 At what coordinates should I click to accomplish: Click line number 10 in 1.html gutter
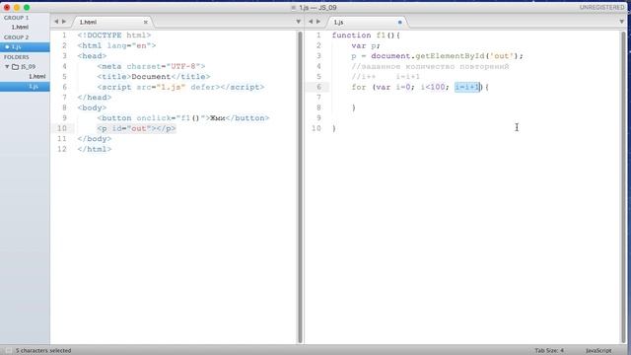click(x=62, y=128)
